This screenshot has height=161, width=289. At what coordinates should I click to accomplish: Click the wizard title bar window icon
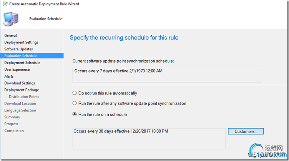(x=4, y=5)
